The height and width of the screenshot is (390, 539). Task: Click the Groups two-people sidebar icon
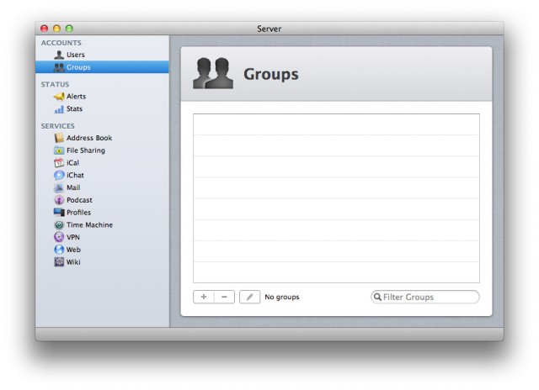[x=59, y=67]
